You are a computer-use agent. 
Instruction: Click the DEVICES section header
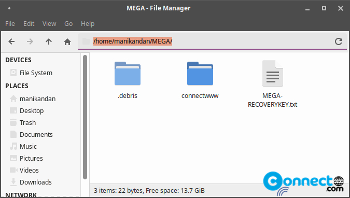tap(18, 60)
